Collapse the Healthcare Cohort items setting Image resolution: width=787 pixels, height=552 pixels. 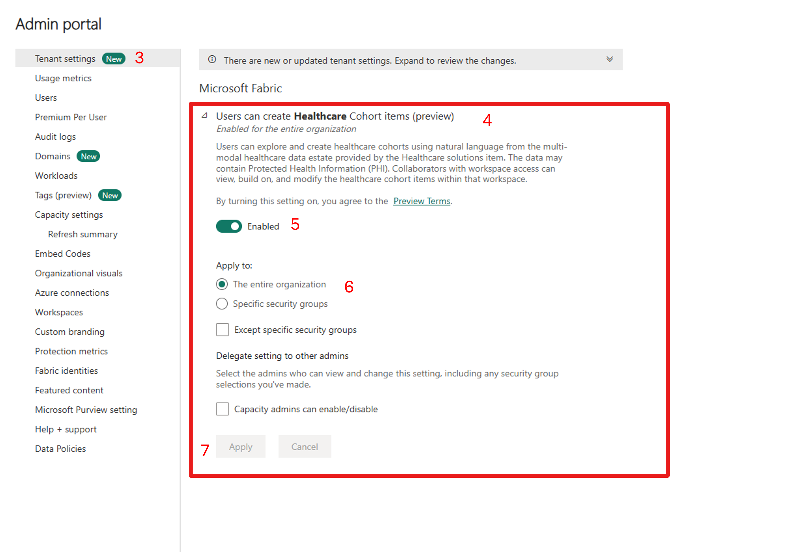(205, 116)
